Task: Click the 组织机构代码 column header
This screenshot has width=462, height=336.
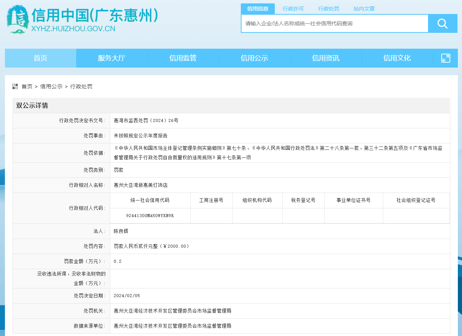Action: click(257, 200)
